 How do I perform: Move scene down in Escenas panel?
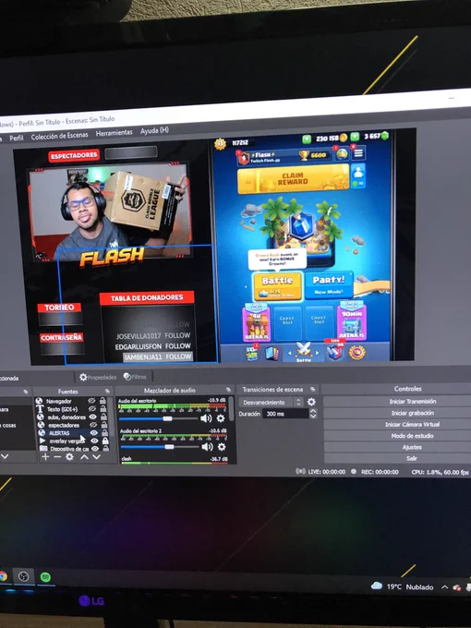(5, 456)
